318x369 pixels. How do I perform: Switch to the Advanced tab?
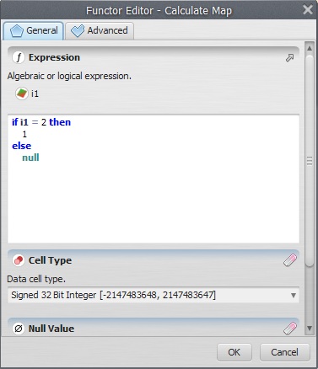point(100,30)
